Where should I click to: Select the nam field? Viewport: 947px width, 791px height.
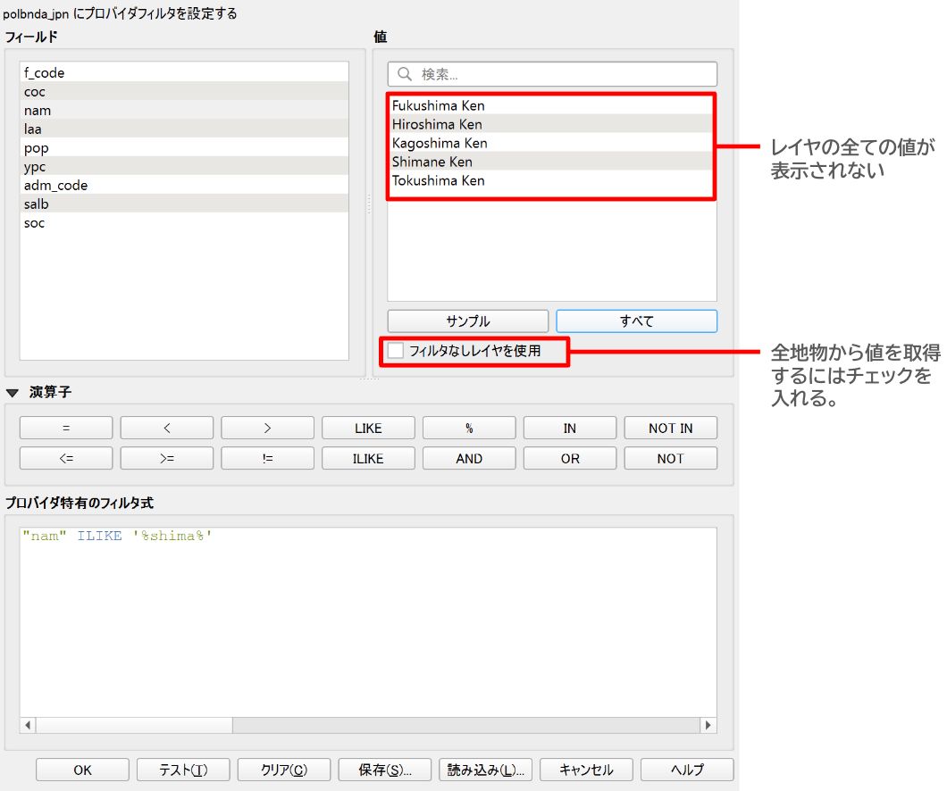(x=184, y=111)
